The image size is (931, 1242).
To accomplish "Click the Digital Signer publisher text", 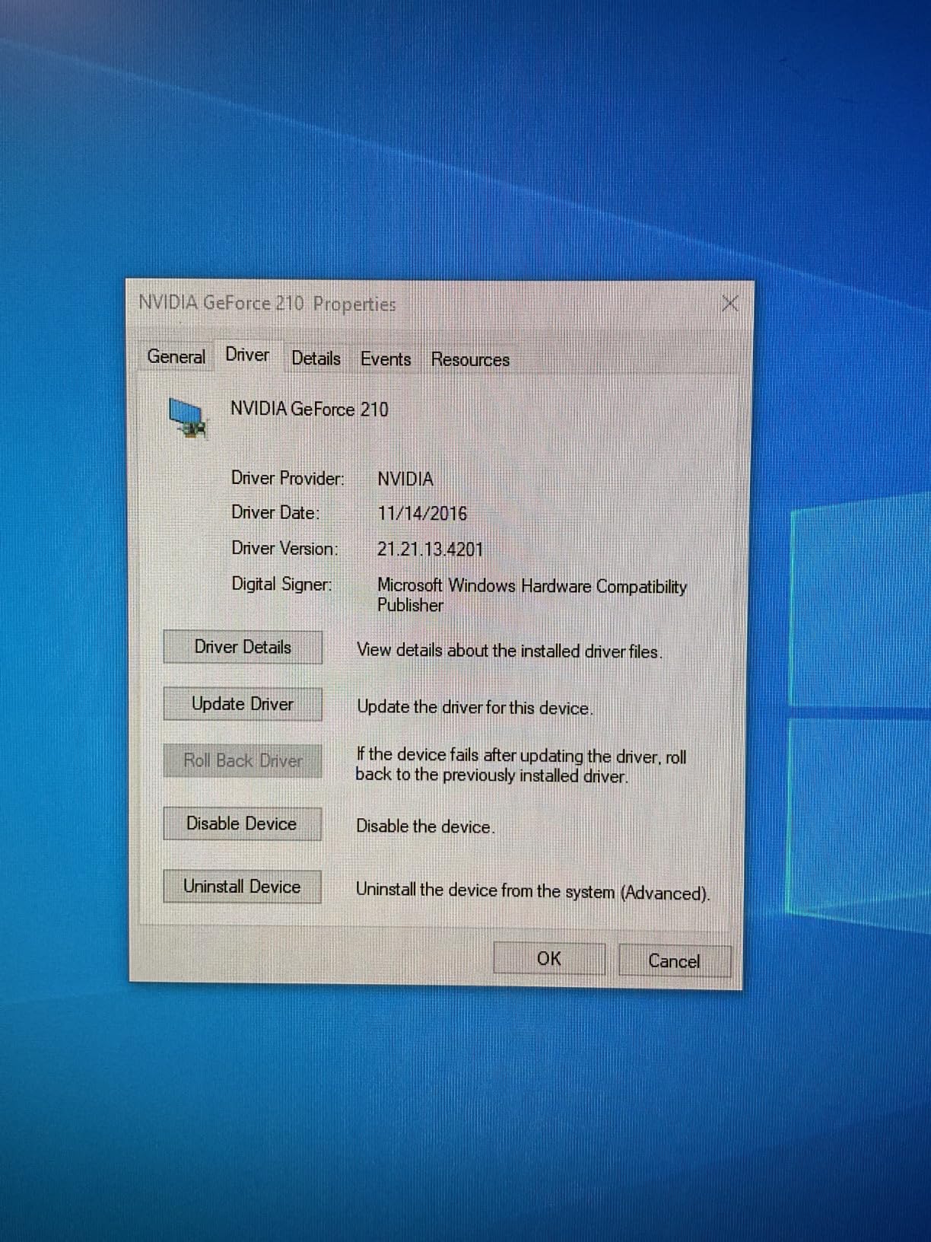I will 532,595.
